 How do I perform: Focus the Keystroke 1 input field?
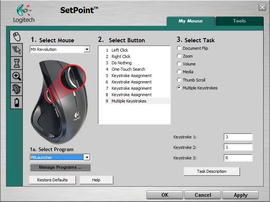(x=238, y=137)
